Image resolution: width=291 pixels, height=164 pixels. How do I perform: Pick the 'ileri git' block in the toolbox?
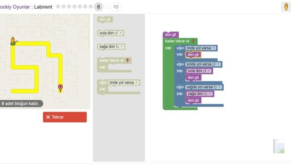click(x=105, y=20)
